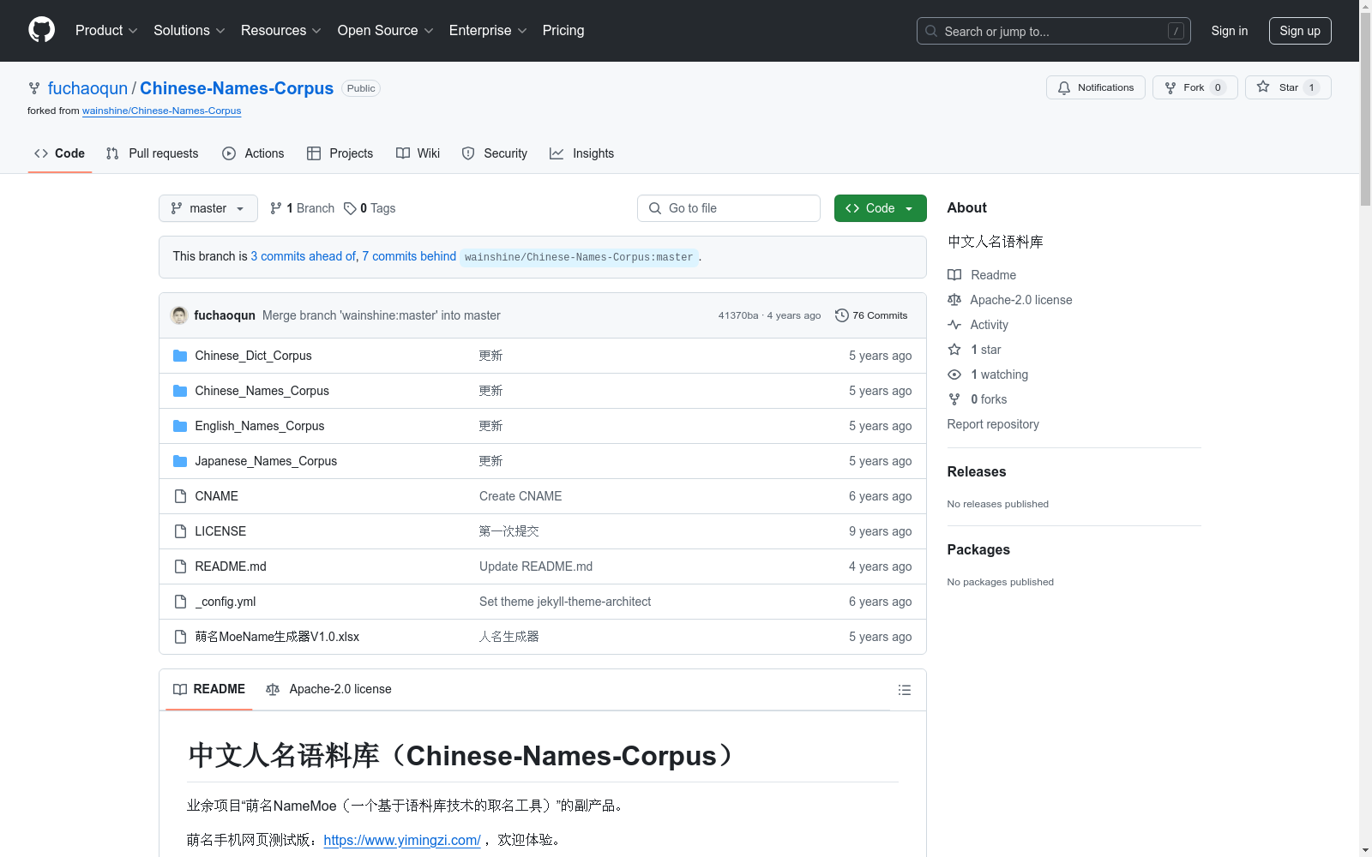View the 1 star stargazers link
Viewport: 1372px width, 857px height.
tap(974, 350)
